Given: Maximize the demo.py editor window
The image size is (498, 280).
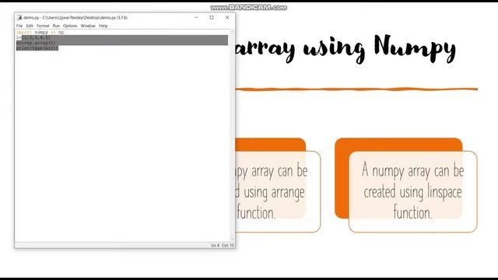Looking at the screenshot, I should [212, 17].
